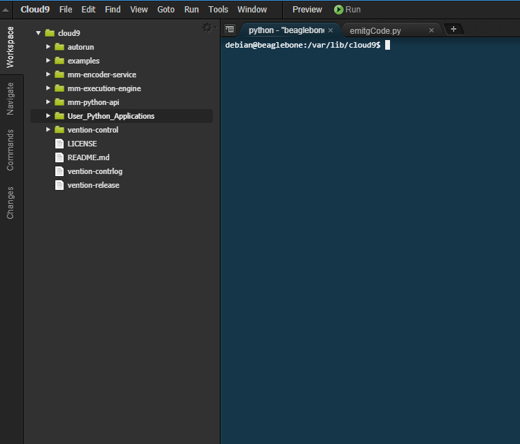Click the LICENSE file icon
Image resolution: width=520 pixels, height=444 pixels.
point(59,144)
